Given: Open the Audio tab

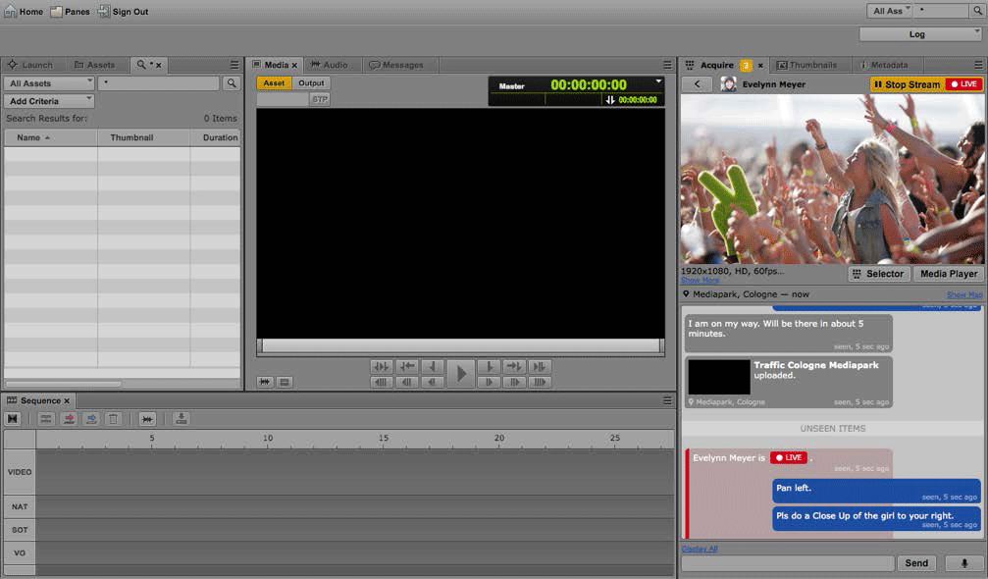Looking at the screenshot, I should [x=329, y=65].
